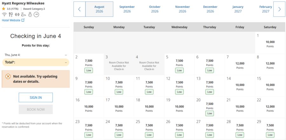
Task: Select August 16 on the calendar
Action: point(89,107)
